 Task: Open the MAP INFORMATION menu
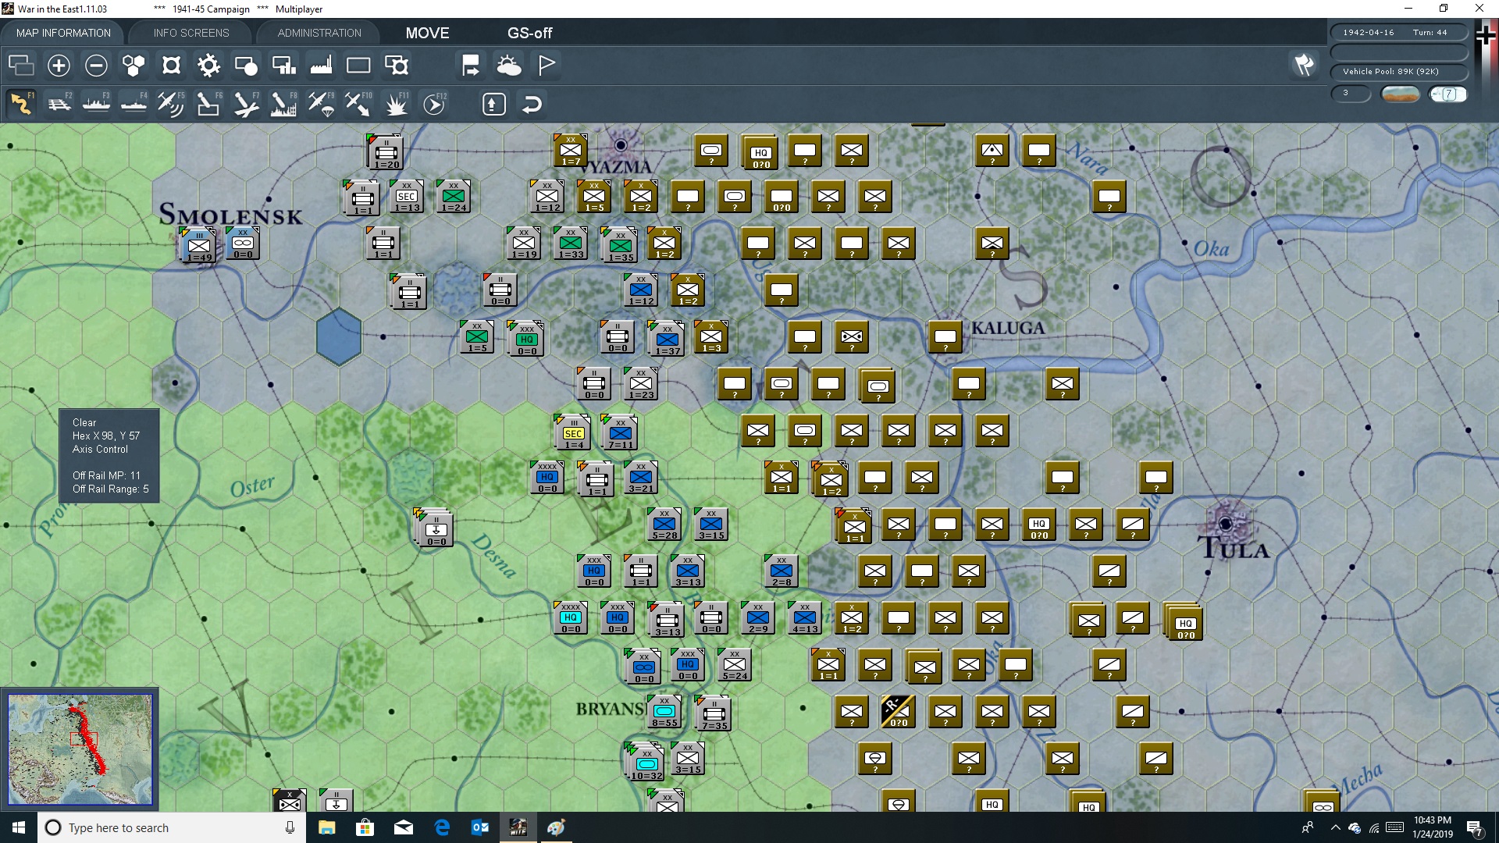click(x=63, y=33)
